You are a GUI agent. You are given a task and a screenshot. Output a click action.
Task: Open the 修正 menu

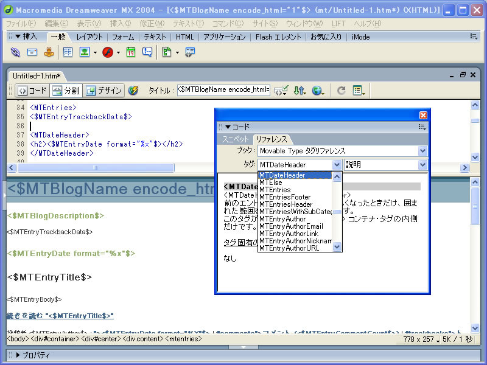152,24
